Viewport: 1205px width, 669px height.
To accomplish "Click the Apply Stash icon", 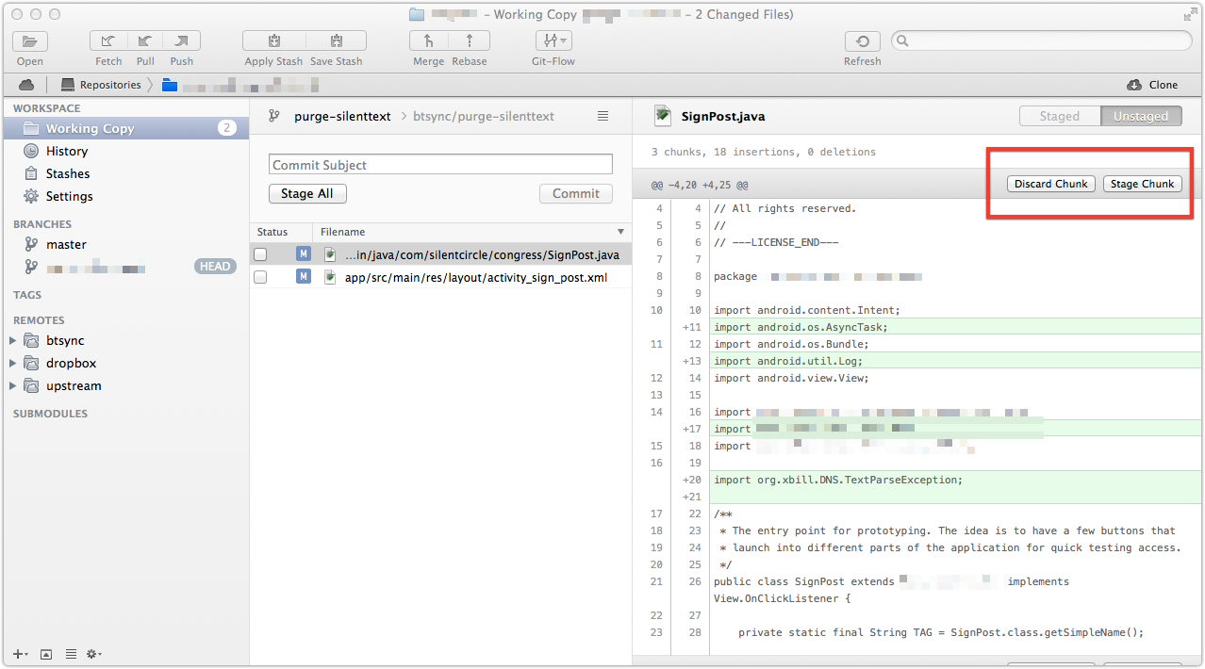I will [273, 41].
